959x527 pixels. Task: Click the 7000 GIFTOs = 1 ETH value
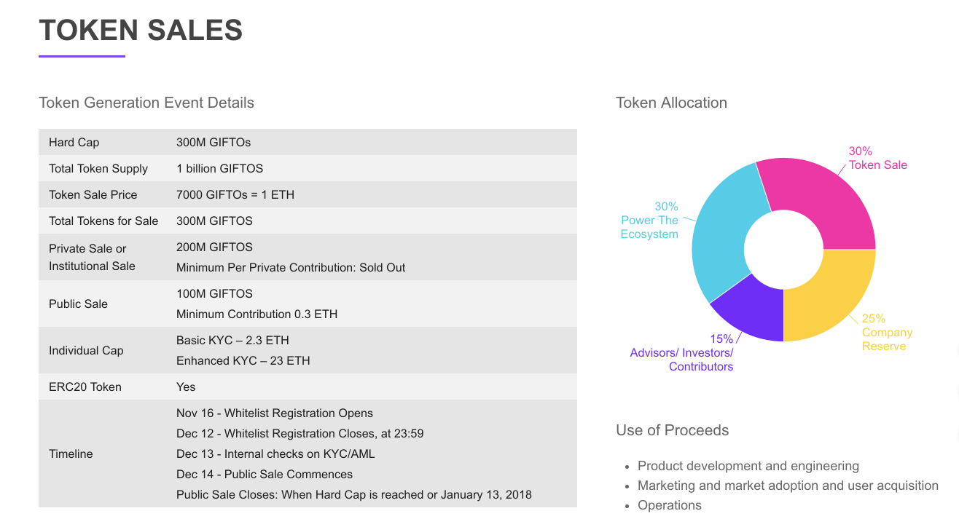235,194
